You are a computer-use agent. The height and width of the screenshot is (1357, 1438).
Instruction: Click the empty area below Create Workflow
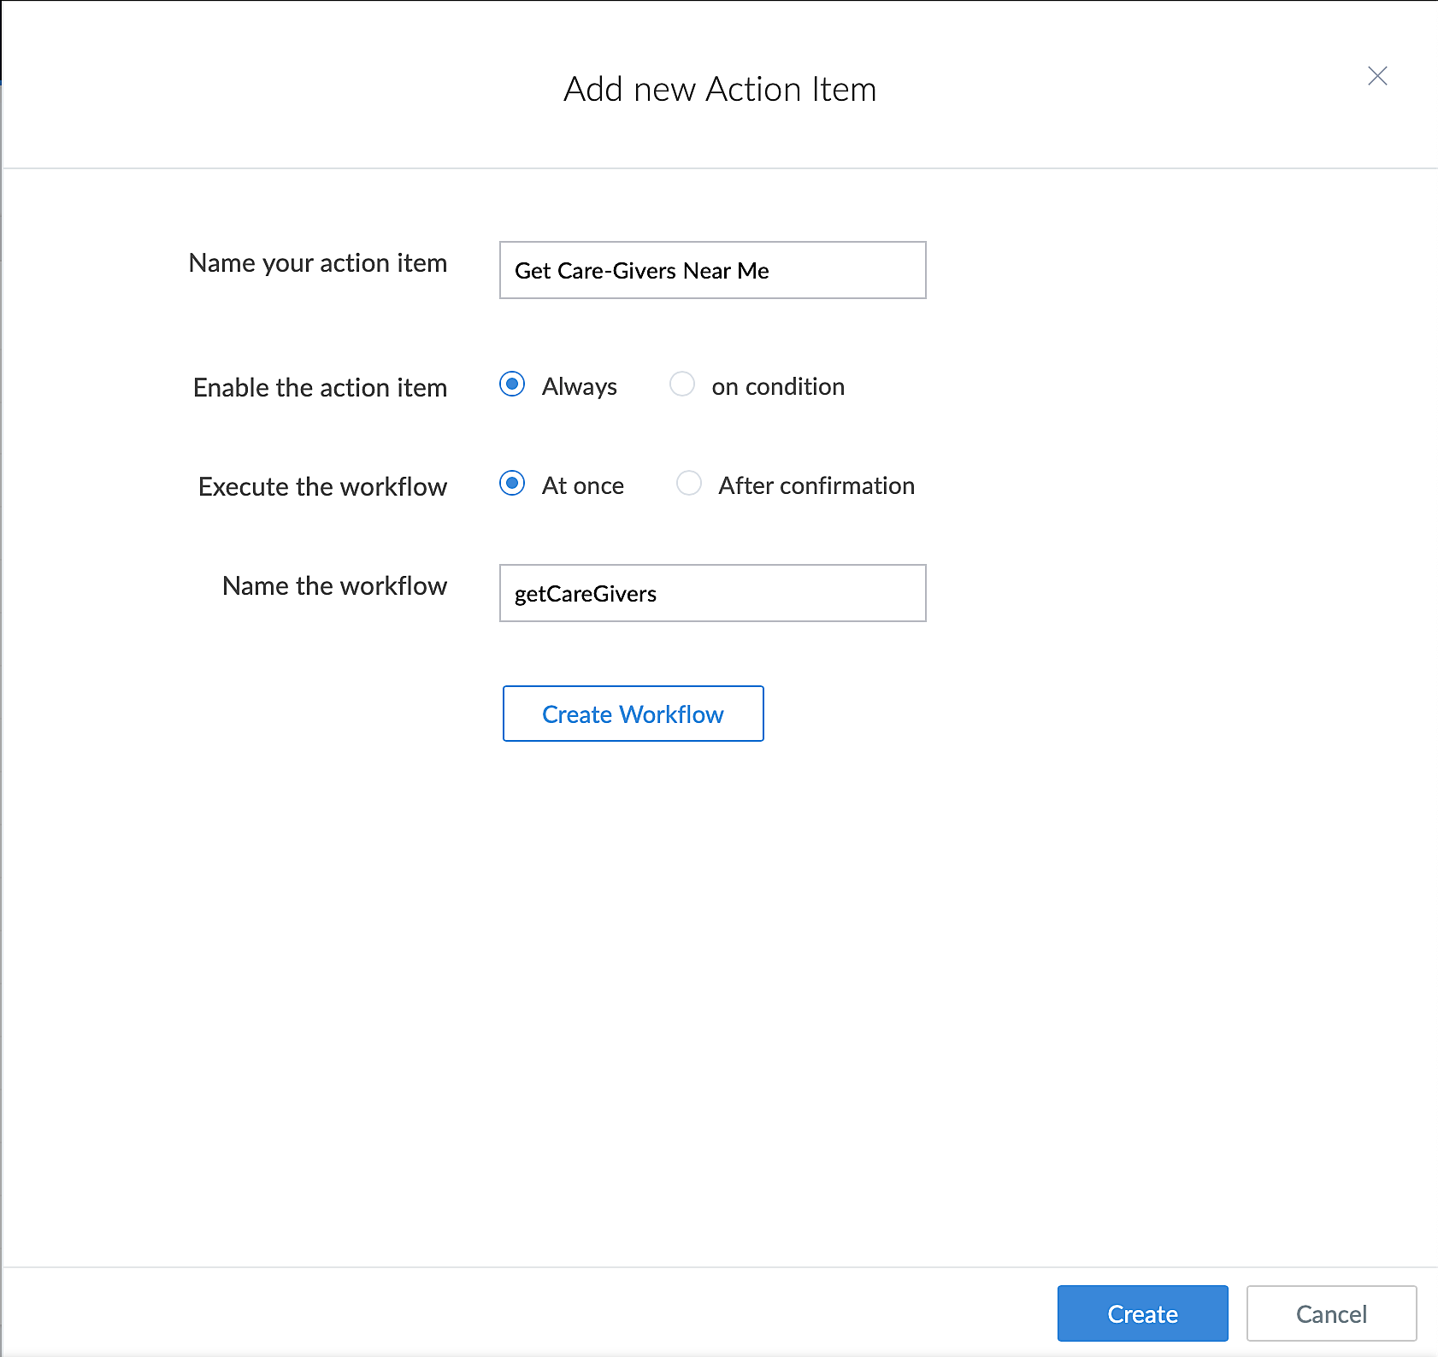coord(718,983)
